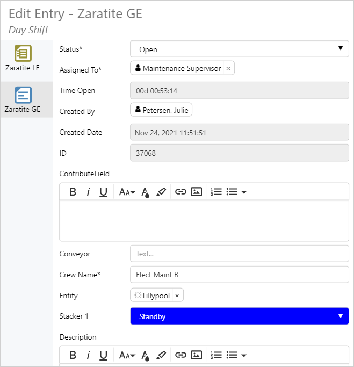Viewport: 354px width, 367px height.
Task: Select the Zaratite GE tab
Action: [23, 100]
